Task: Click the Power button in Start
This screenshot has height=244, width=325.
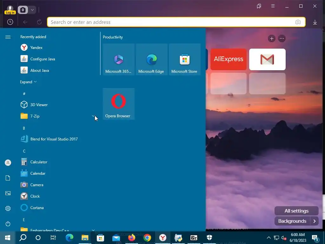Action: pos(8,224)
